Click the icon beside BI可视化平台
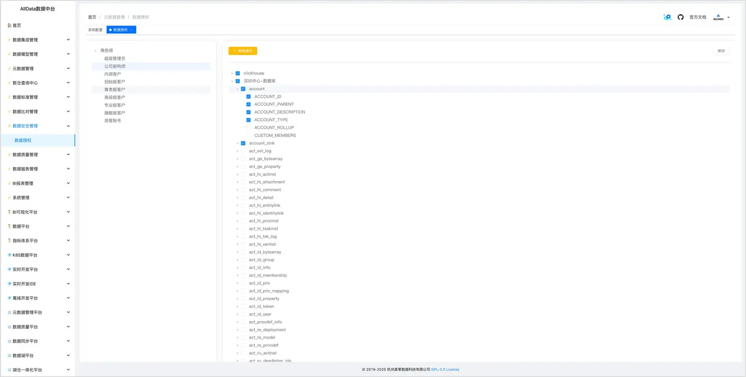Viewport: 746px width, 377px height. (x=10, y=212)
